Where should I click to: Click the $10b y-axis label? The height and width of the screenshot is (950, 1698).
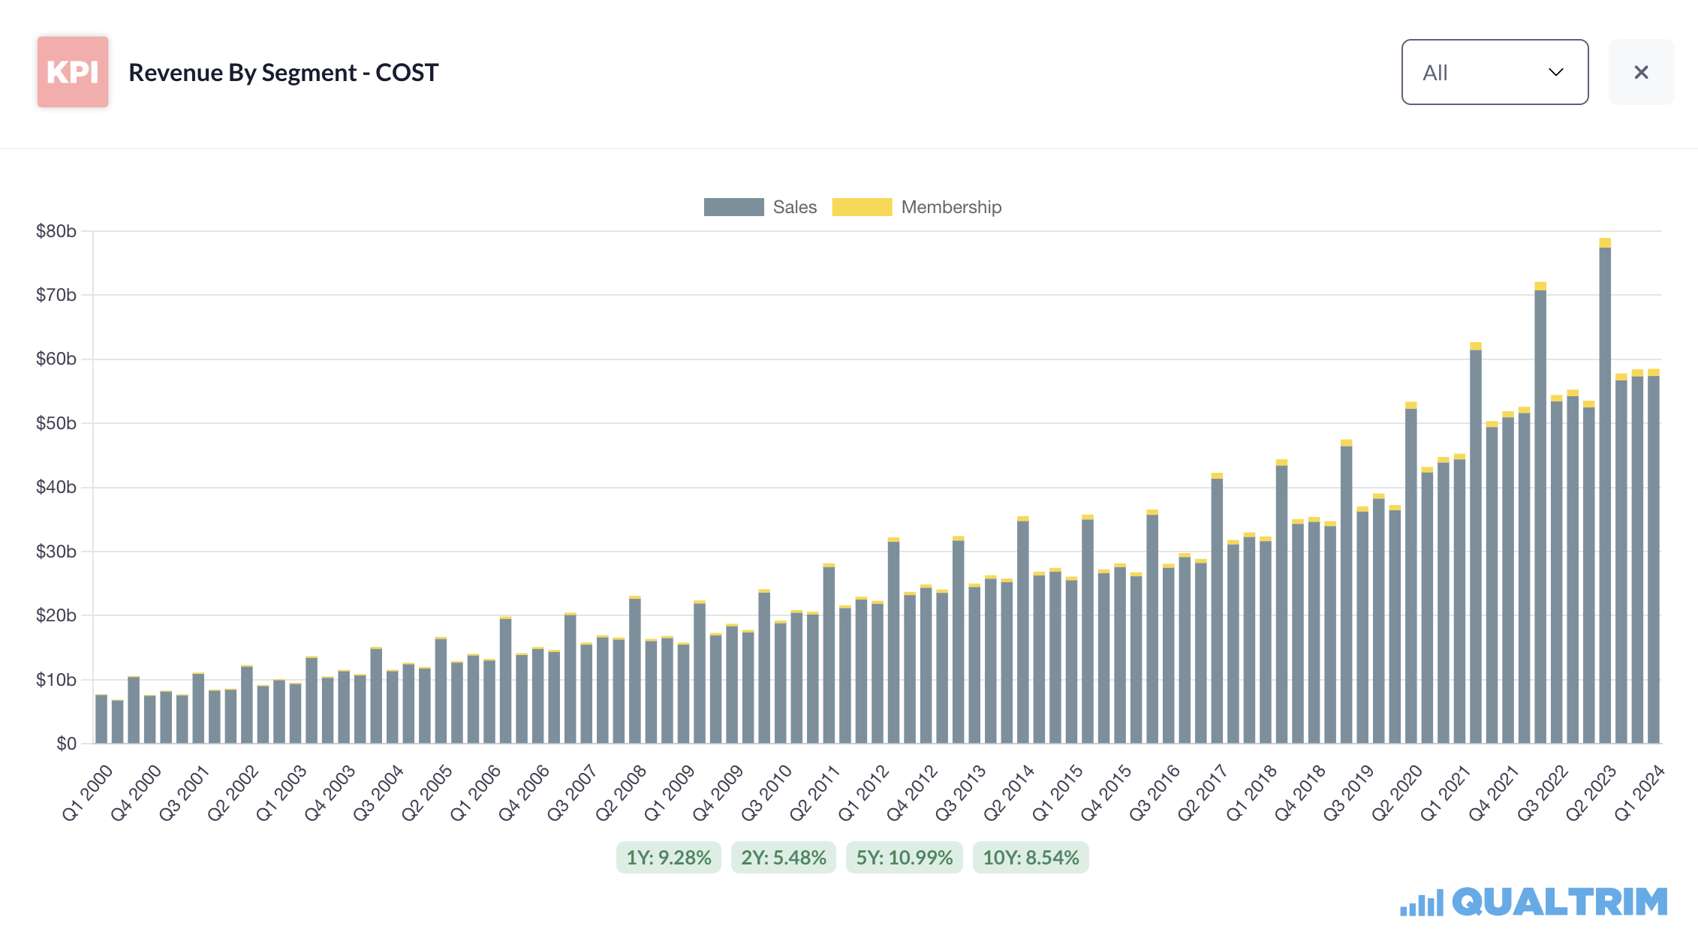coord(56,680)
